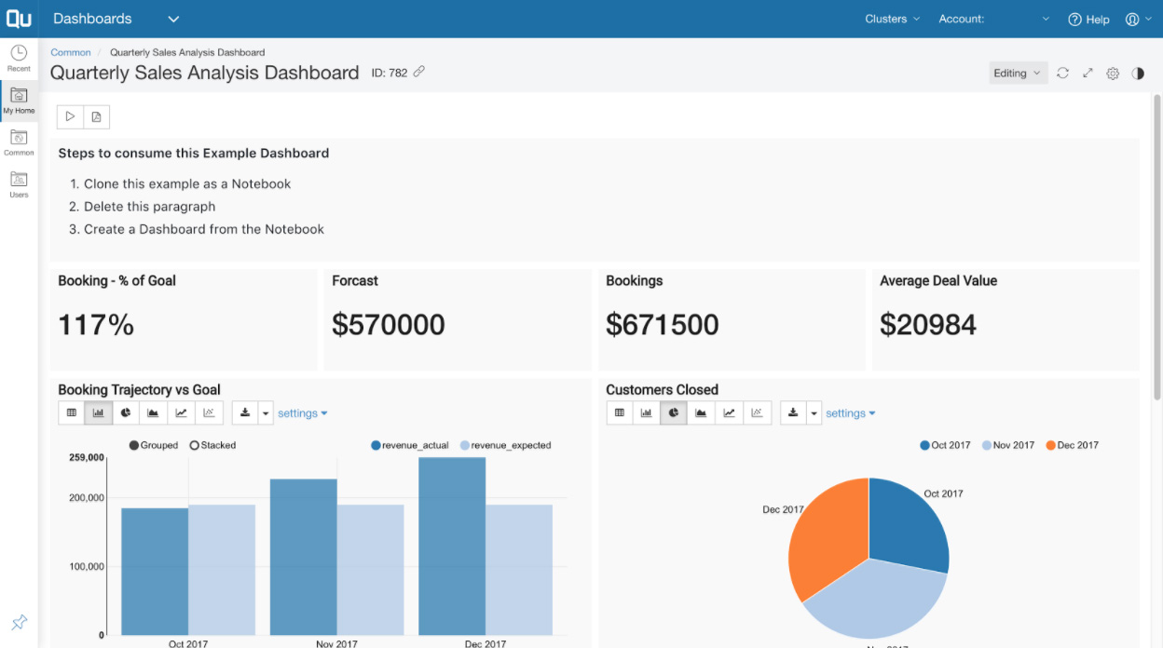Click the Qubole logo in the top-left corner
This screenshot has height=648, width=1163.
click(x=19, y=19)
